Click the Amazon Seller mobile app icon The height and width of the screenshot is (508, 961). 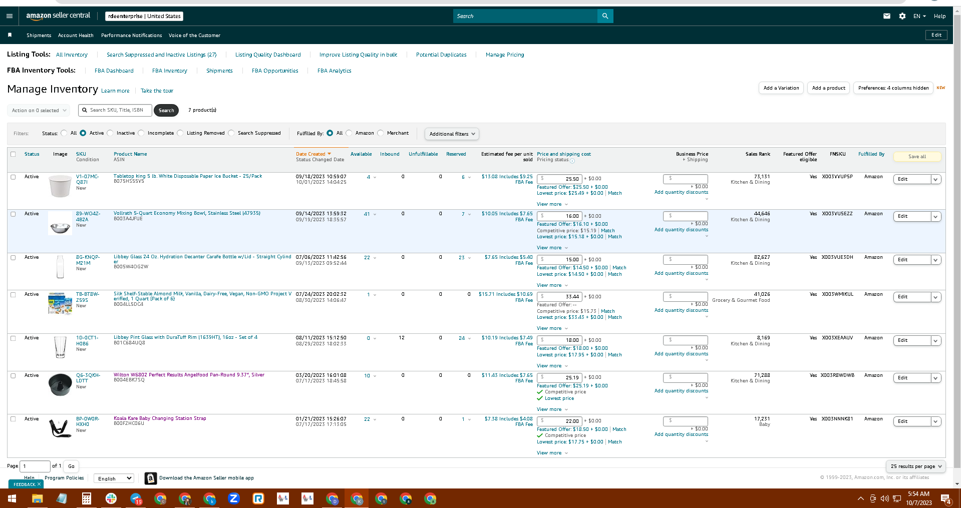(x=150, y=478)
